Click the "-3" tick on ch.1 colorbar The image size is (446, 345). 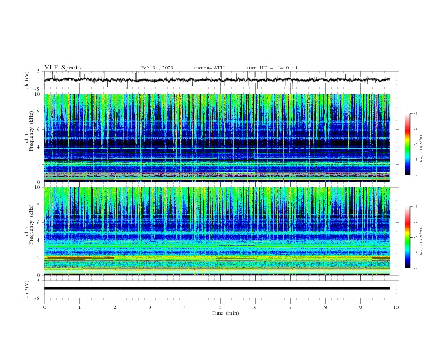point(415,113)
